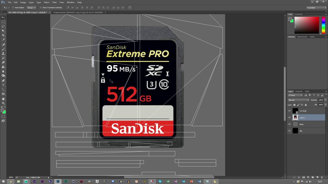
Task: Click the Lock all padlock icon
Action: tap(306, 105)
